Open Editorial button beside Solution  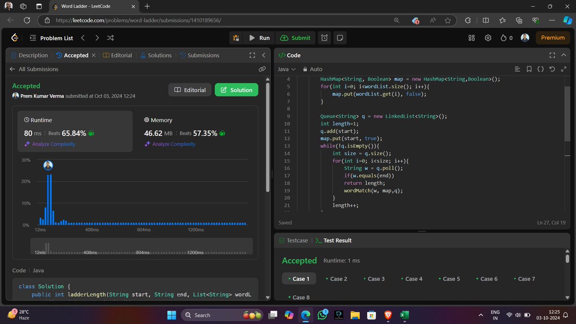tap(190, 90)
